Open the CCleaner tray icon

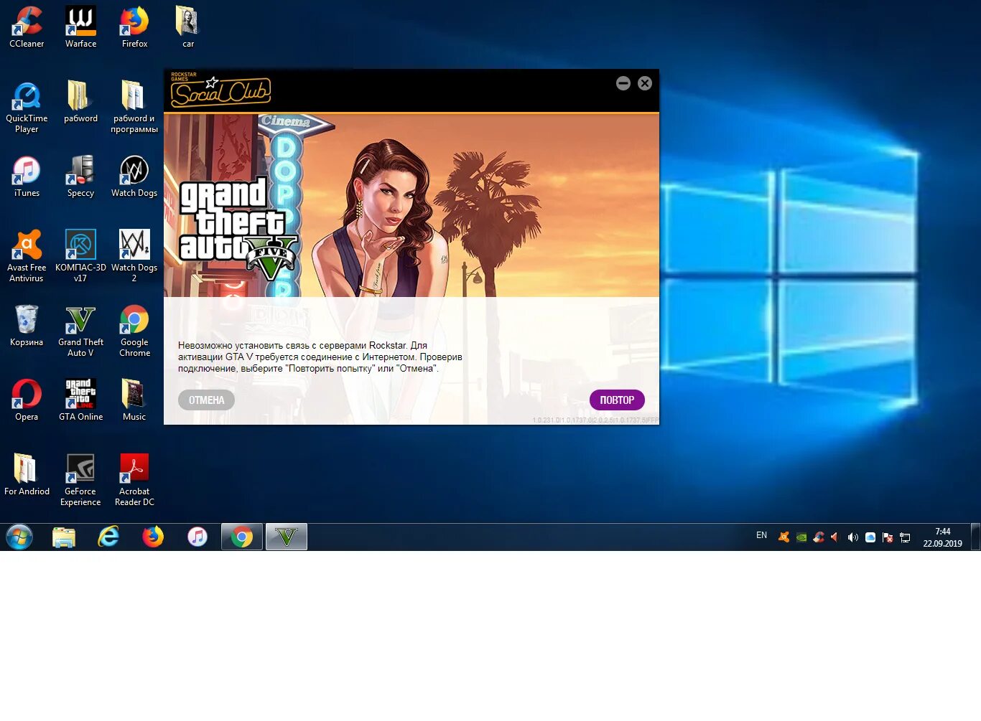tap(819, 537)
